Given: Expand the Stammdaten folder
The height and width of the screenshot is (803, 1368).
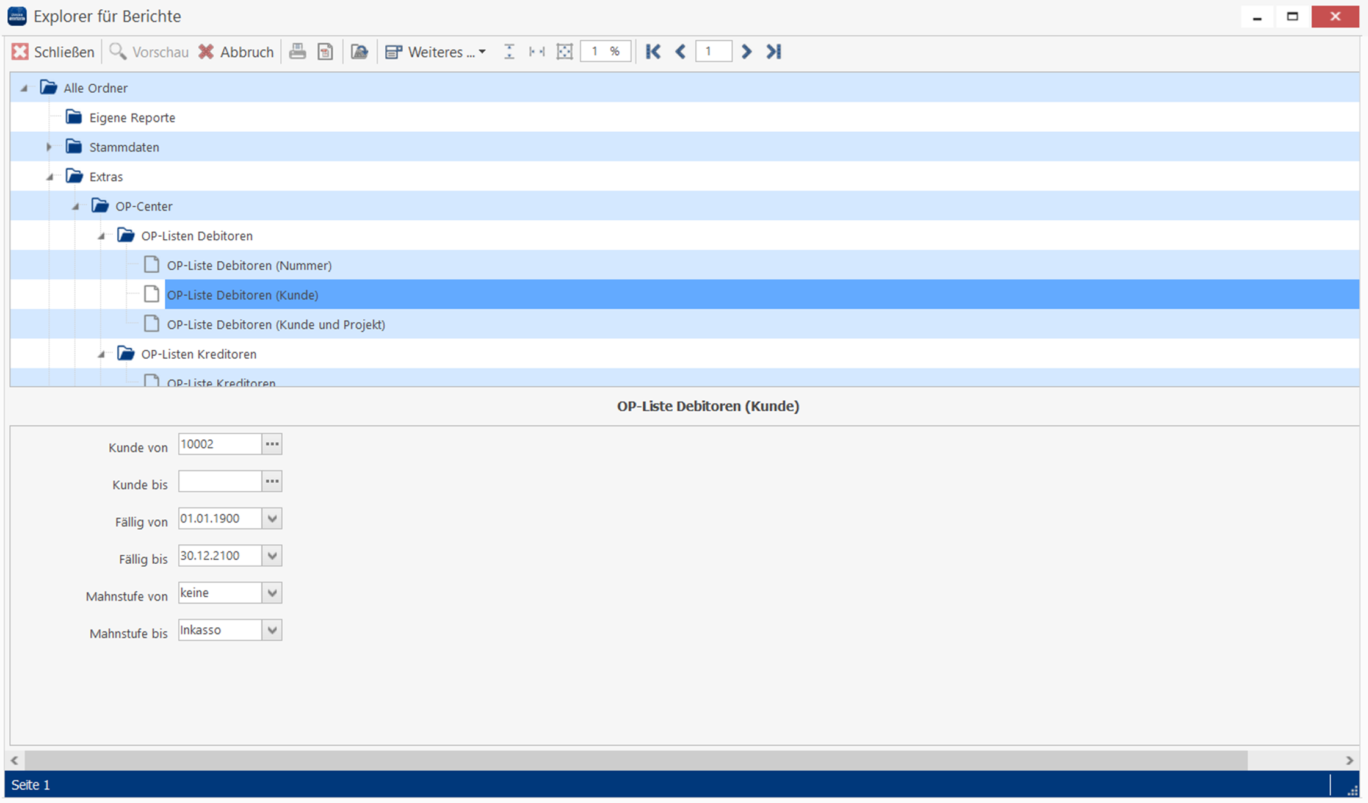Looking at the screenshot, I should [x=49, y=147].
